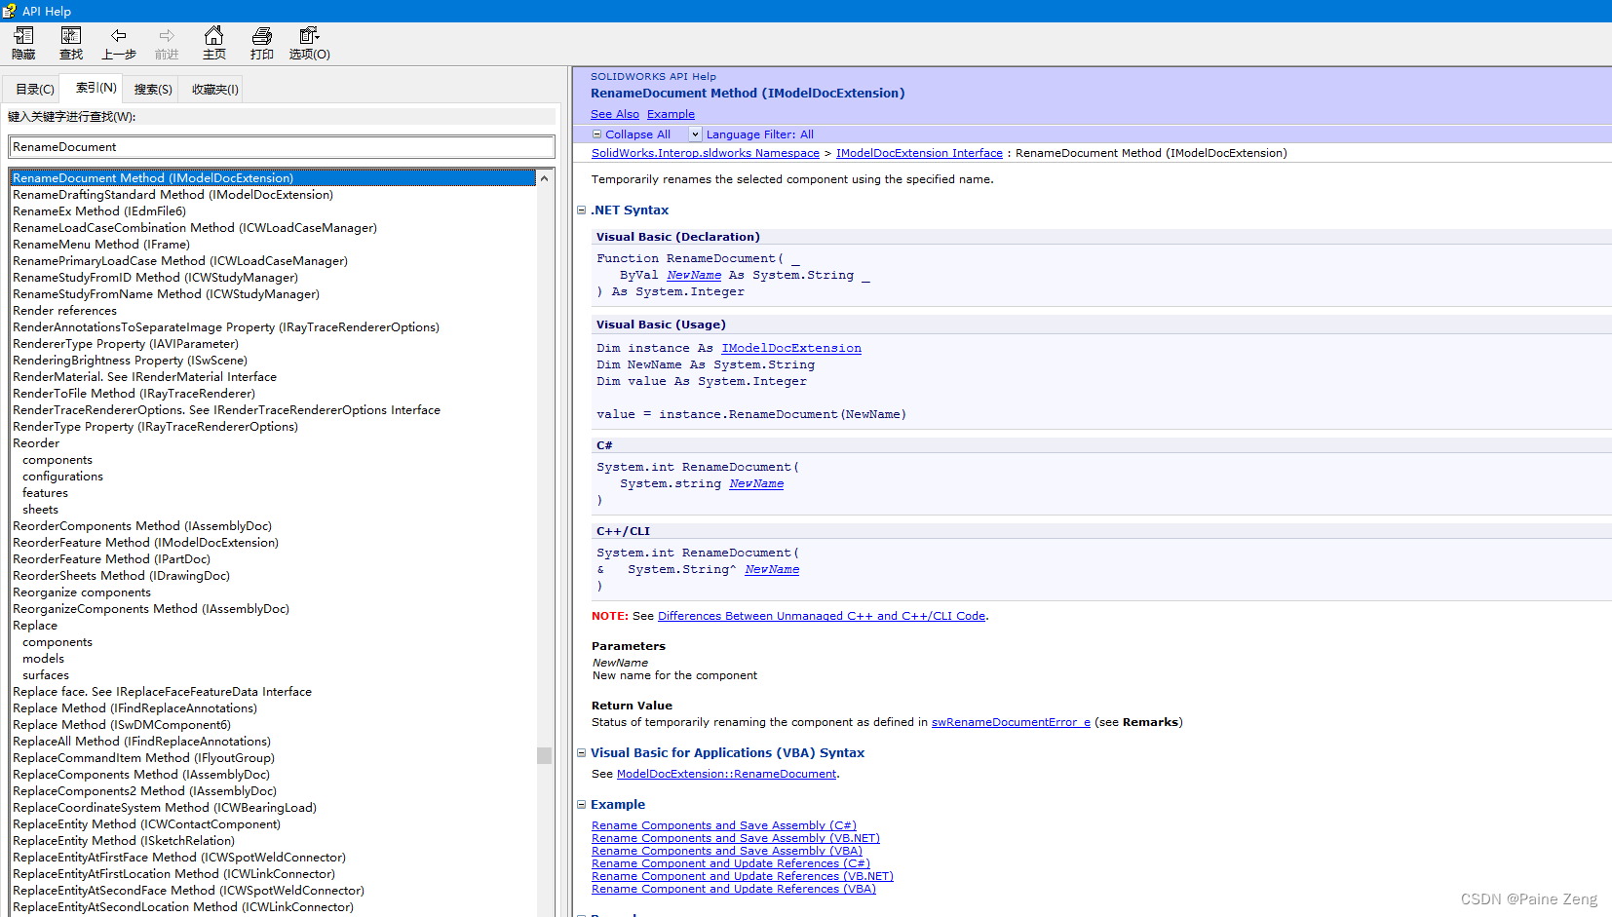
Task: Click the Collapse All minus icon
Action: pos(597,134)
